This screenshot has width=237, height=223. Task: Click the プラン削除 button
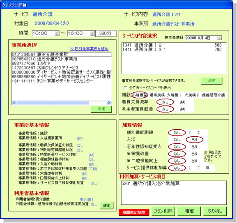[163, 211]
